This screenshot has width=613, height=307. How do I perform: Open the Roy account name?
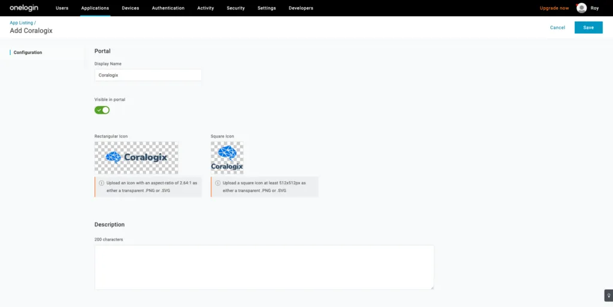(594, 8)
